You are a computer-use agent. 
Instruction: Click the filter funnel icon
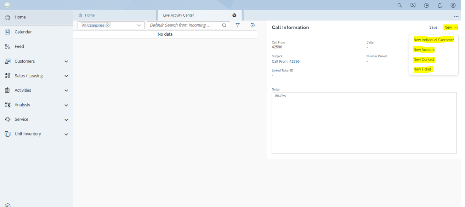click(x=238, y=25)
